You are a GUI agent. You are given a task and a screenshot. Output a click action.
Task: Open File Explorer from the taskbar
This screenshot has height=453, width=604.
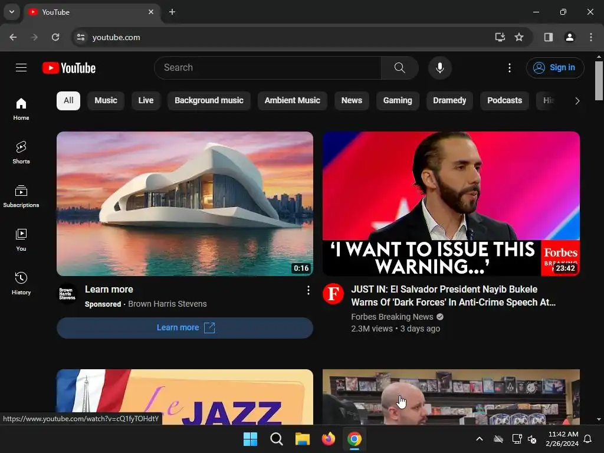pos(303,439)
